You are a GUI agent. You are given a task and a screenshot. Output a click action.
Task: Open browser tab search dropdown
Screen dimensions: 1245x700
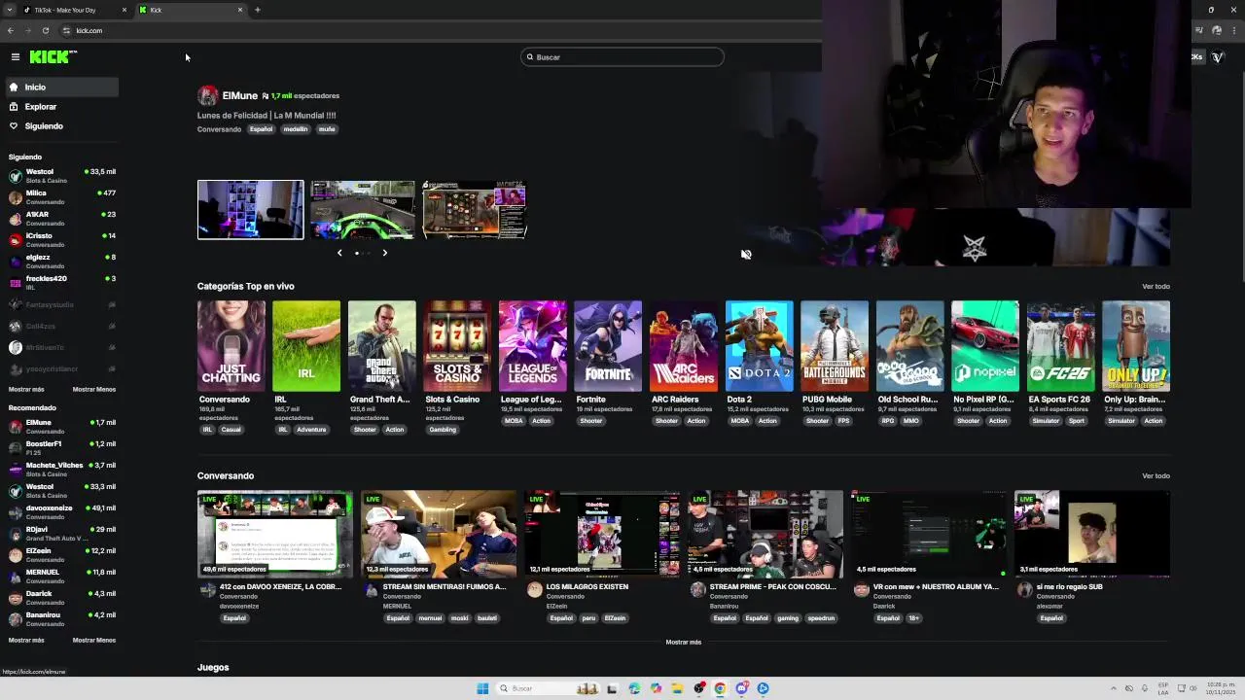click(x=9, y=10)
